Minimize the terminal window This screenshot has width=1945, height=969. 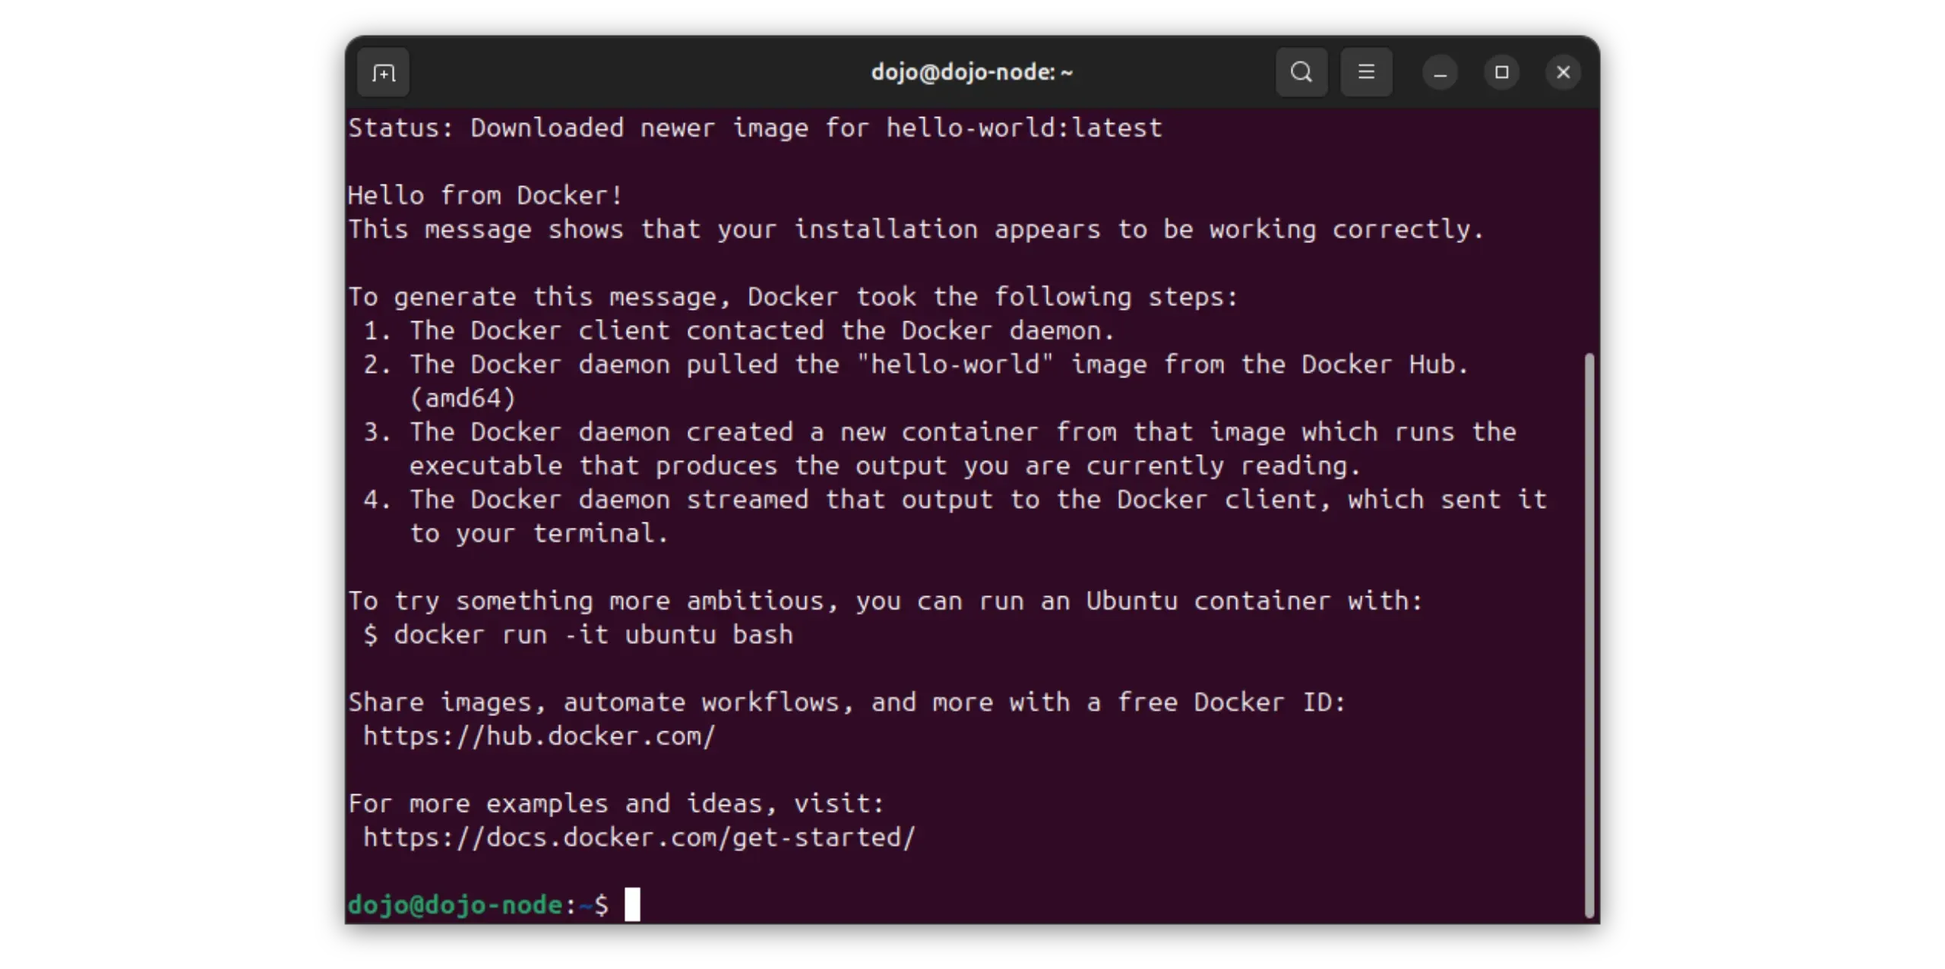[1440, 73]
